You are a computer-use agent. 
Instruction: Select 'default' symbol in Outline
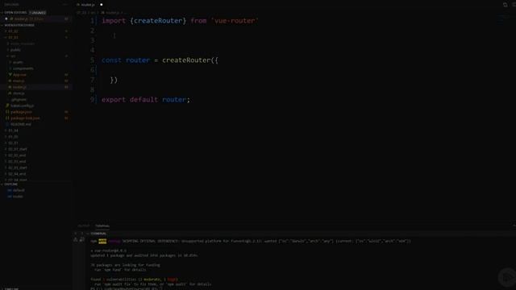[x=19, y=190]
